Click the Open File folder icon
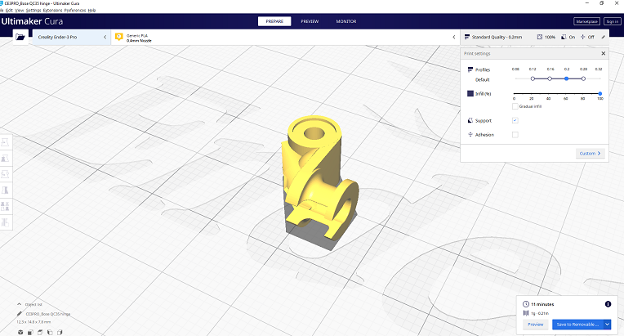The width and height of the screenshot is (624, 336). coord(20,37)
